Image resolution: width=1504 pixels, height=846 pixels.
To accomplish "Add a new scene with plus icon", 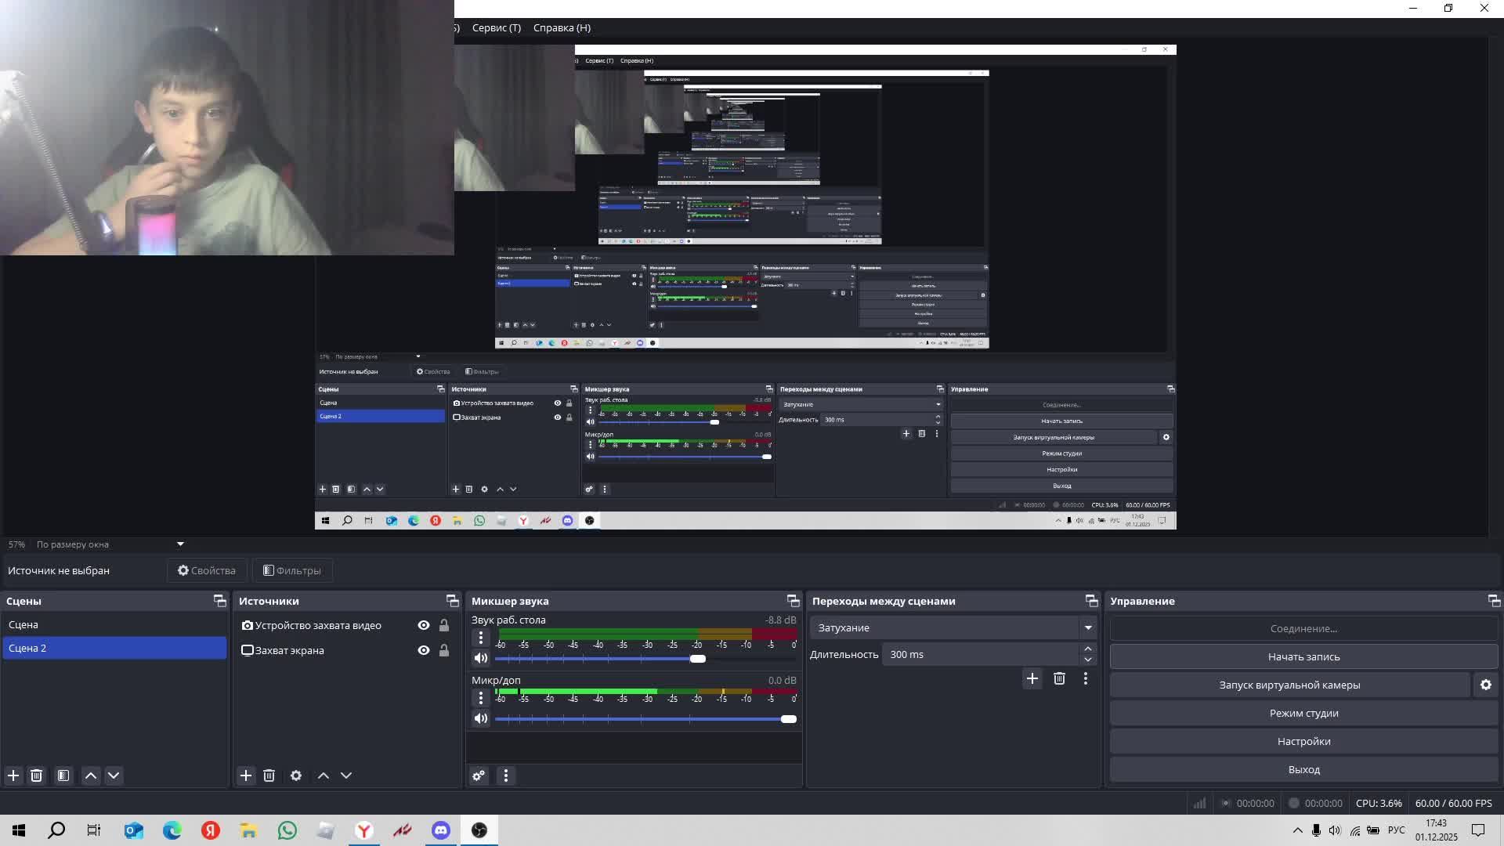I will (x=13, y=775).
